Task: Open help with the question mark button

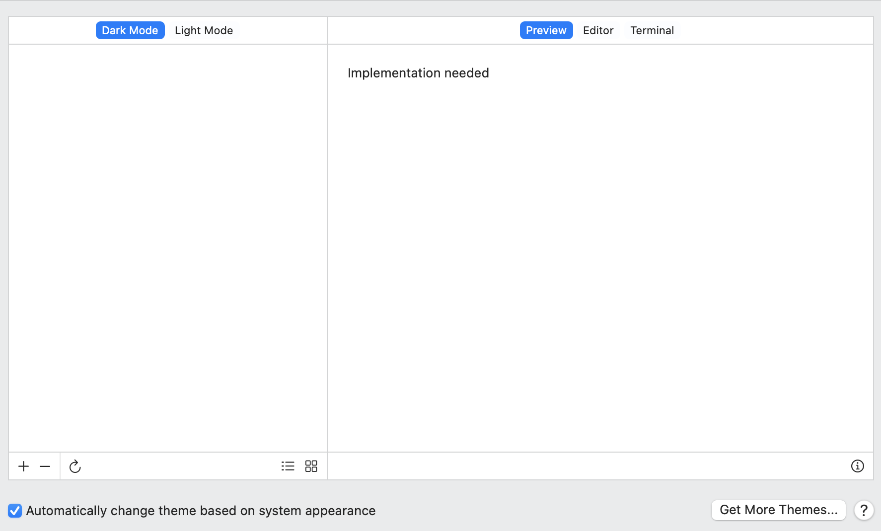Action: pyautogui.click(x=864, y=510)
